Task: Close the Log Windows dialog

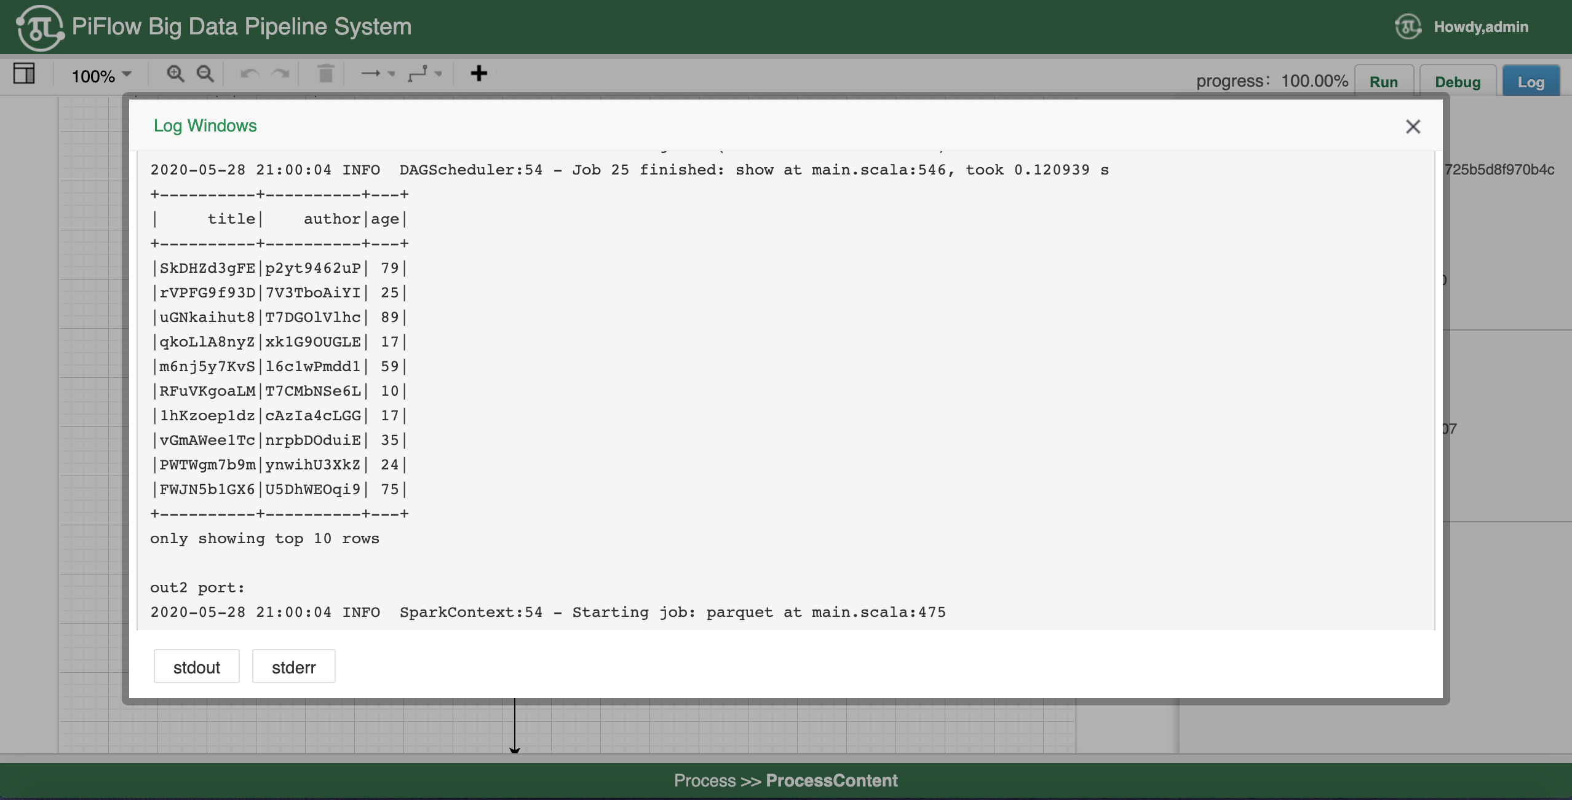Action: (x=1413, y=127)
